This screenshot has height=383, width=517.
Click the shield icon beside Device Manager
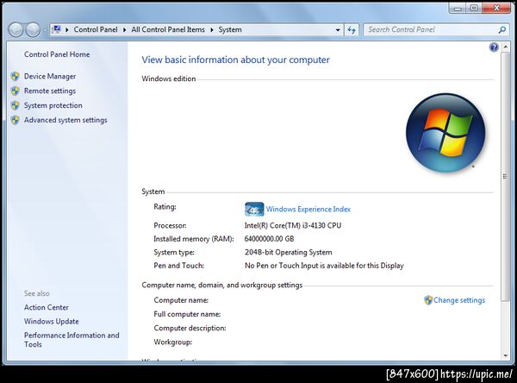(16, 77)
